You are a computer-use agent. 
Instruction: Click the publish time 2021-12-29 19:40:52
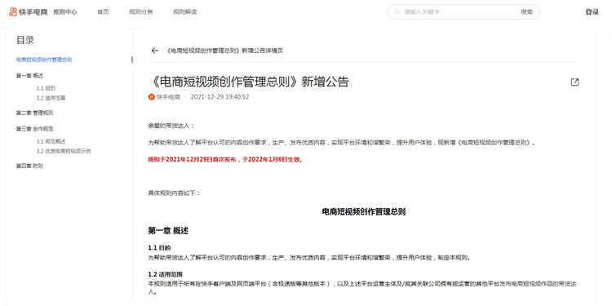point(220,97)
